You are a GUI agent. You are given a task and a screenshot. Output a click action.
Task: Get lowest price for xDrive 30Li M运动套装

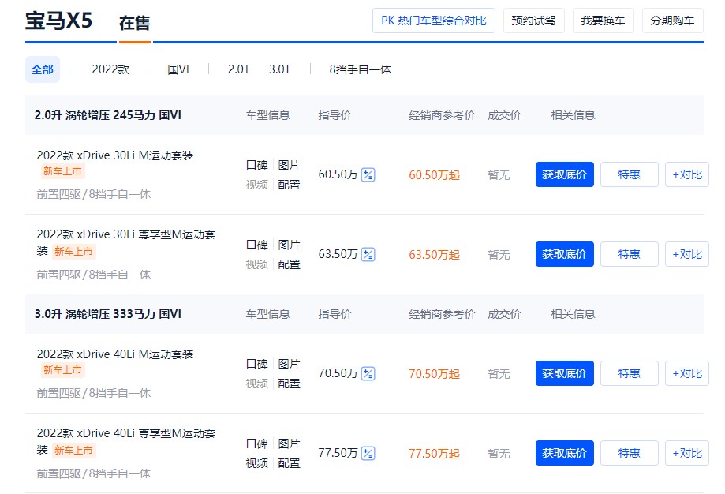pos(565,174)
